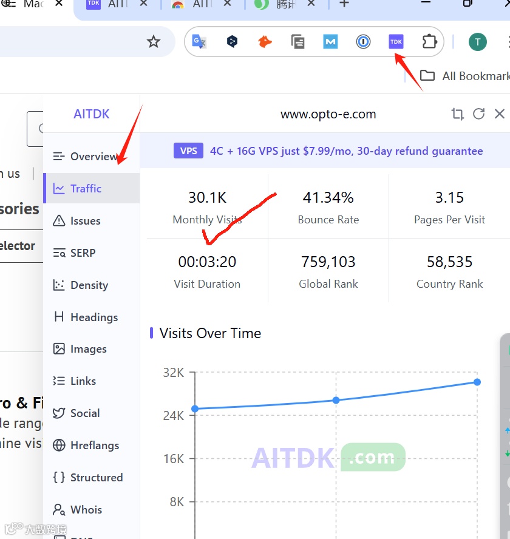Click the VPS badge in the promo banner

(x=188, y=151)
